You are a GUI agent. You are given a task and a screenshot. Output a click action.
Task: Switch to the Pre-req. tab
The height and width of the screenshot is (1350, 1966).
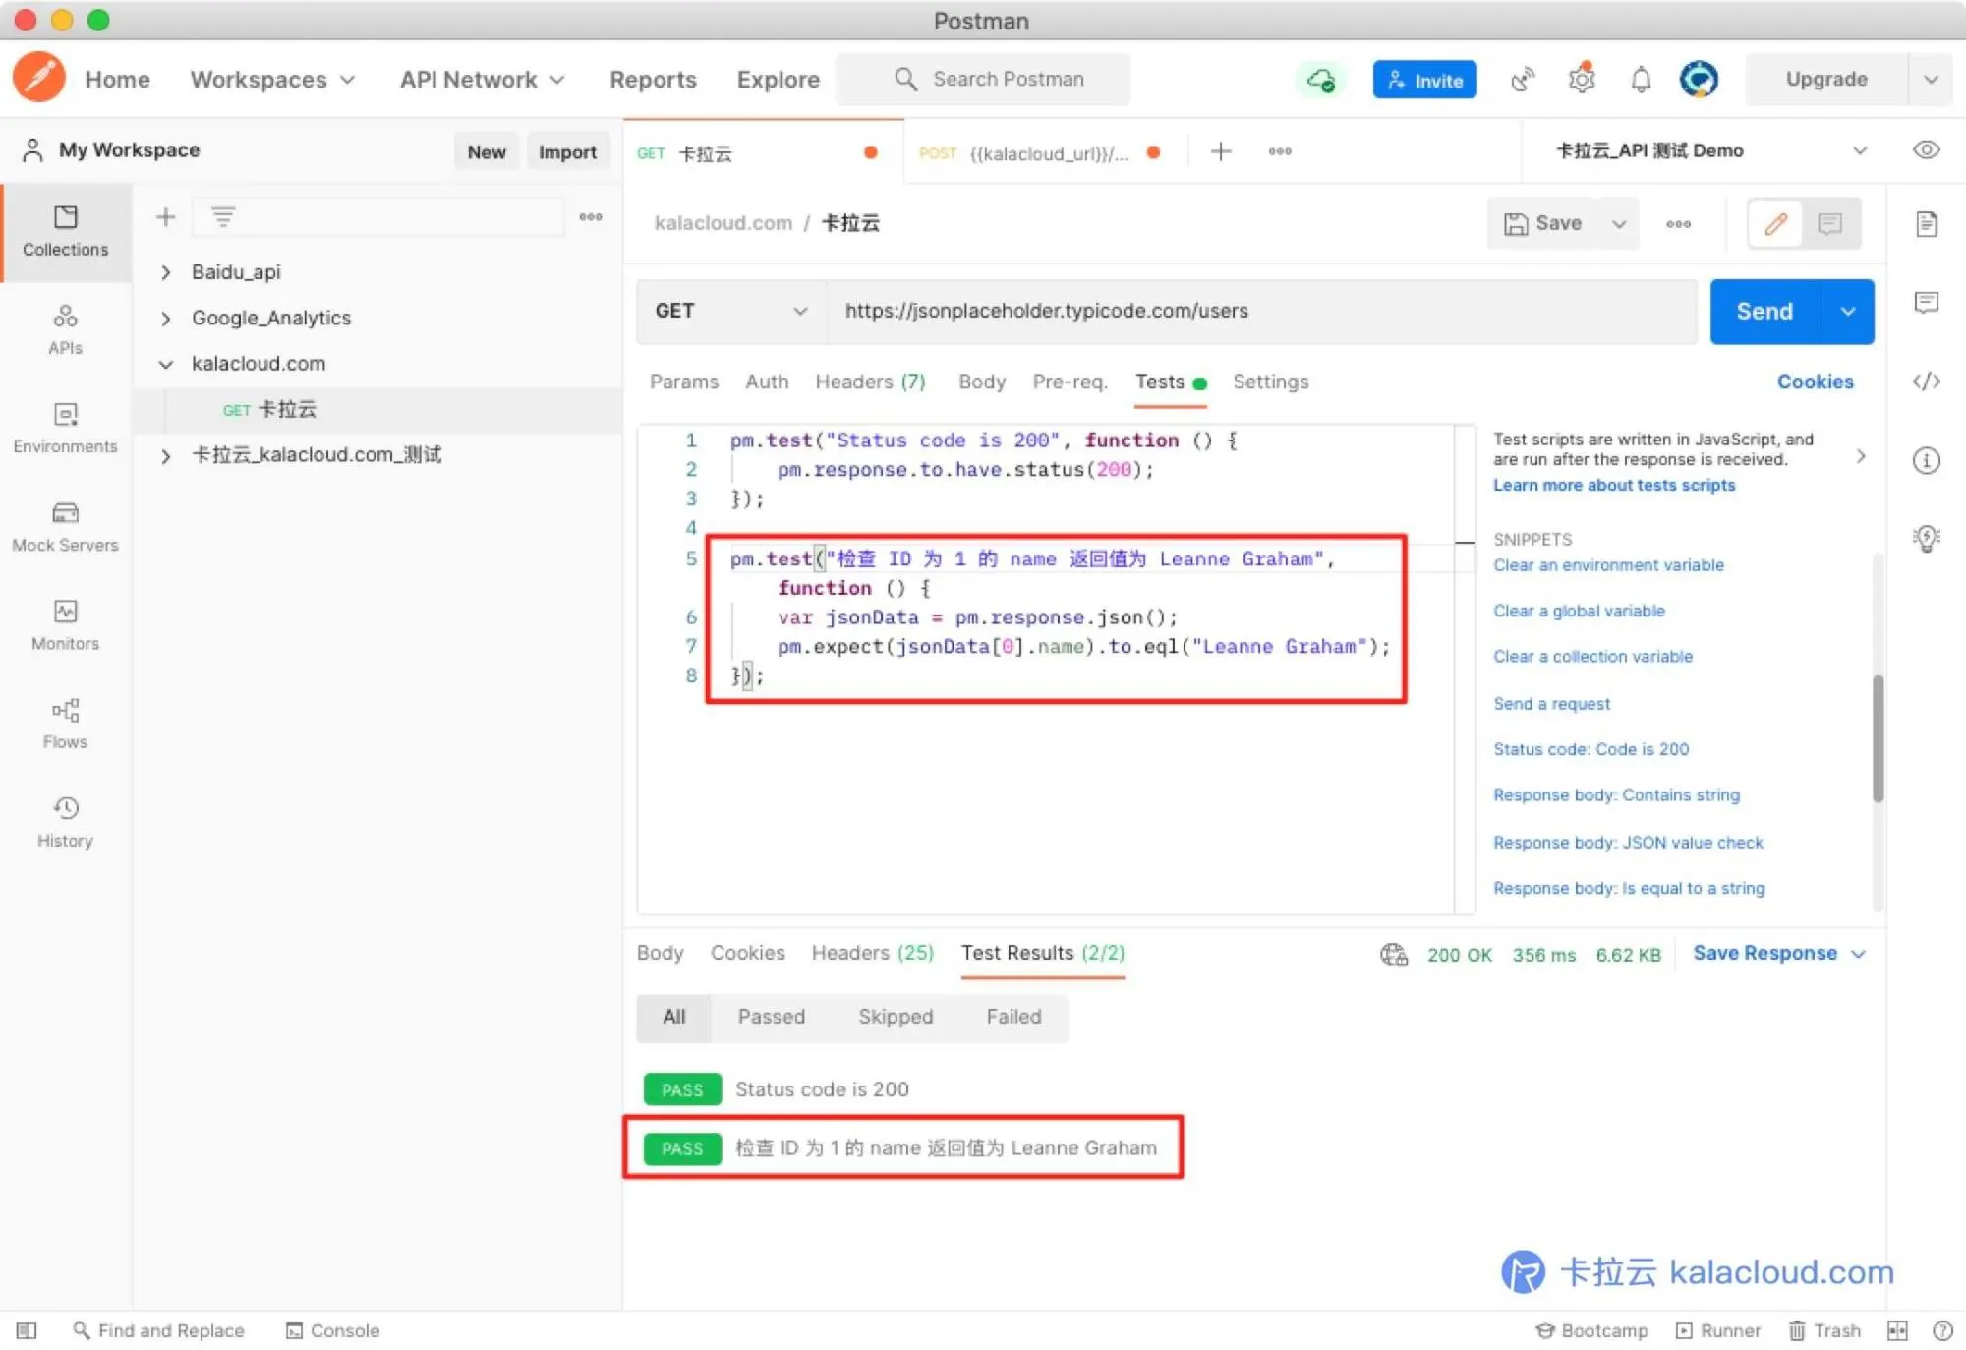tap(1070, 382)
